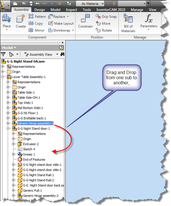The height and width of the screenshot is (206, 171).
Task: Open the fx Parameters tool
Action: tap(149, 21)
